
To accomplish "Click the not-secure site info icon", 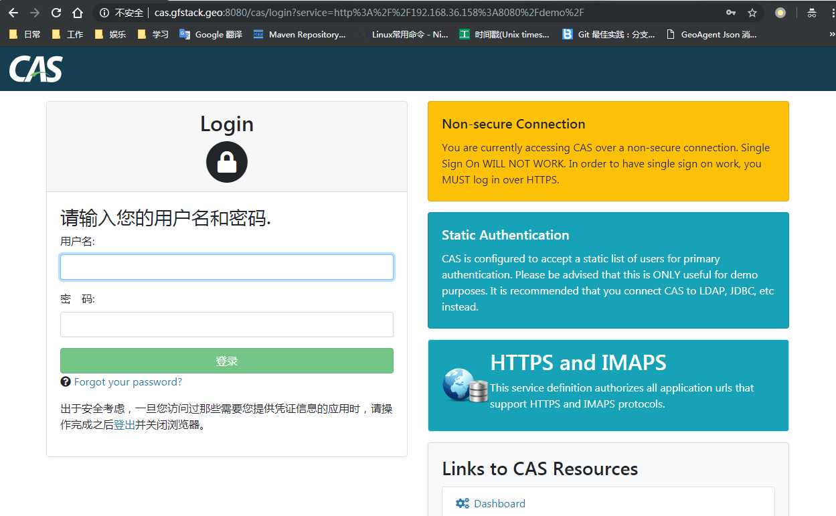I will [104, 13].
